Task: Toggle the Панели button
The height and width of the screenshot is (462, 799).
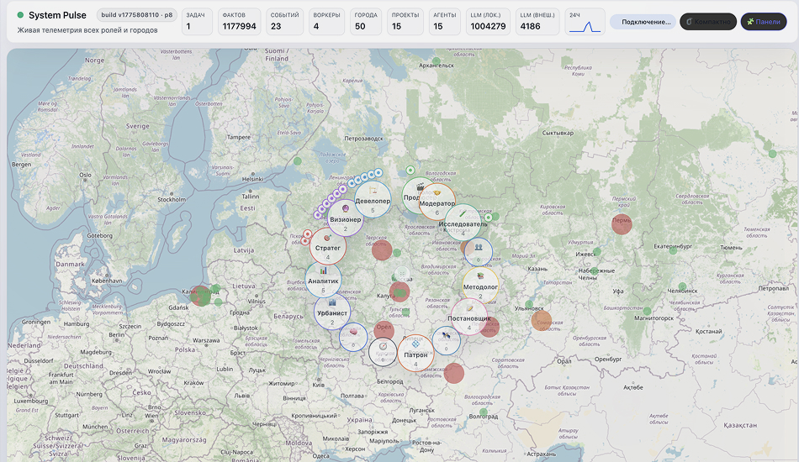Action: click(763, 22)
